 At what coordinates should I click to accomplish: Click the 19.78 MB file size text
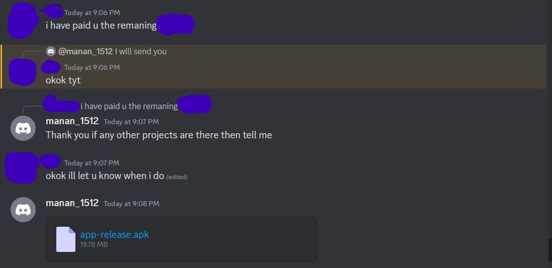pyautogui.click(x=94, y=244)
